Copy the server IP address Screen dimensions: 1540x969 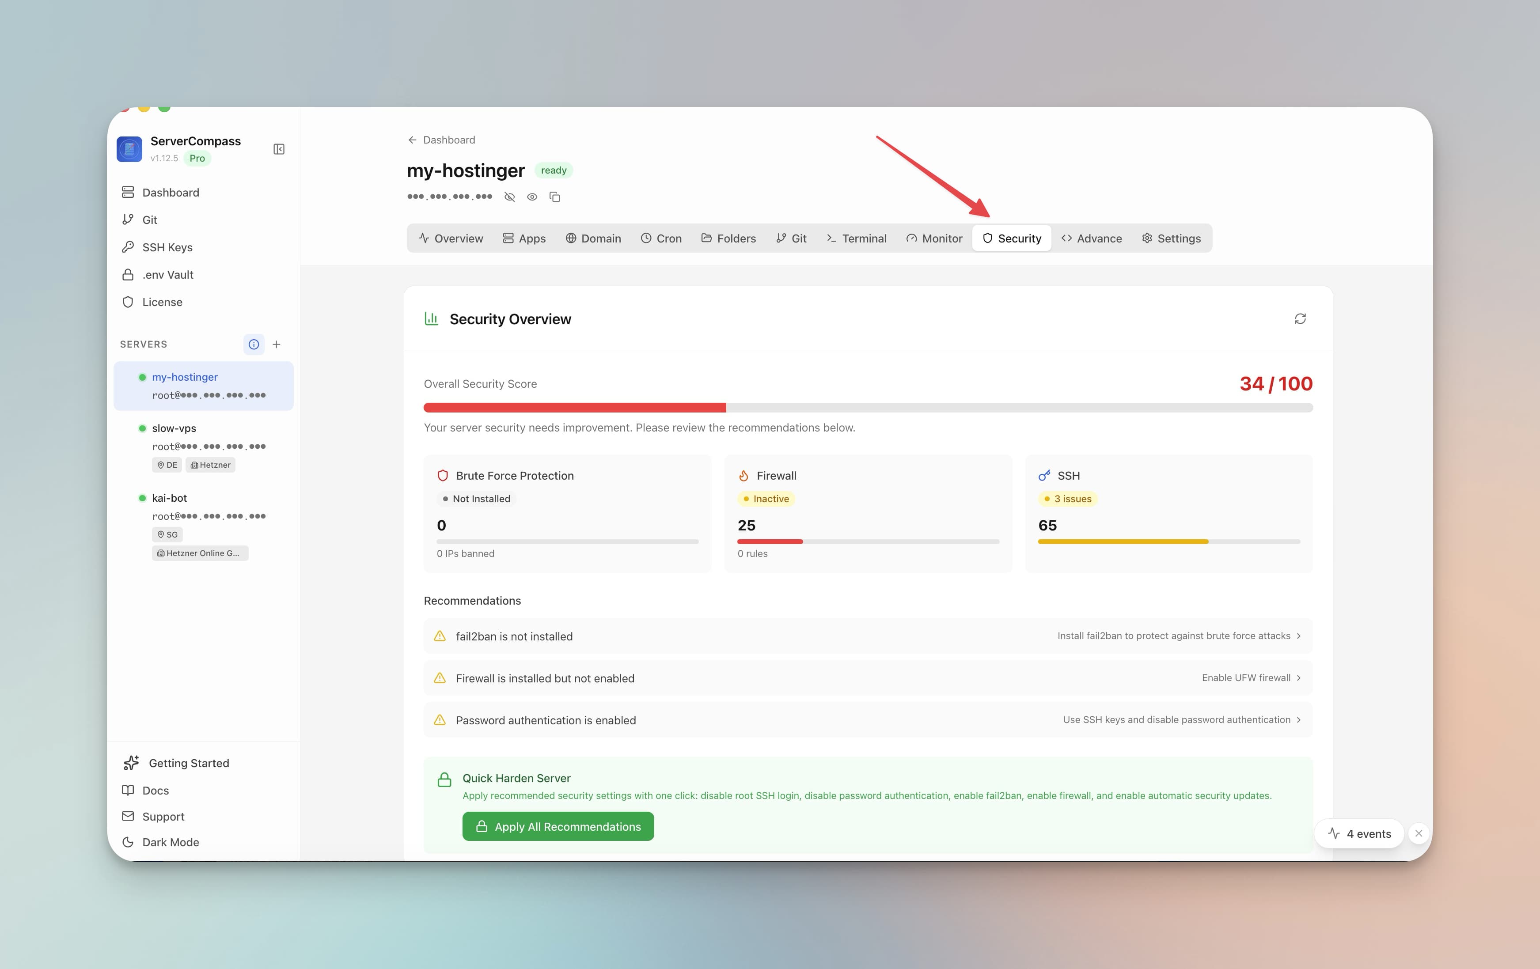pyautogui.click(x=554, y=197)
